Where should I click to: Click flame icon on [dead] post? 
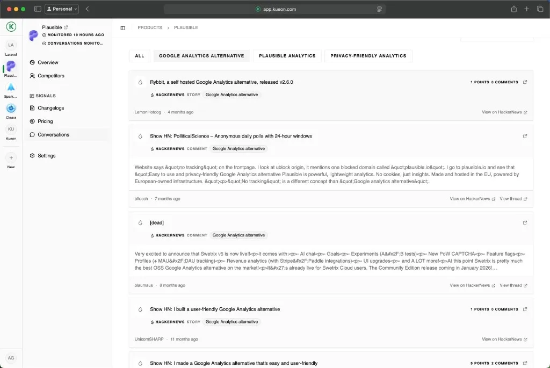click(140, 223)
